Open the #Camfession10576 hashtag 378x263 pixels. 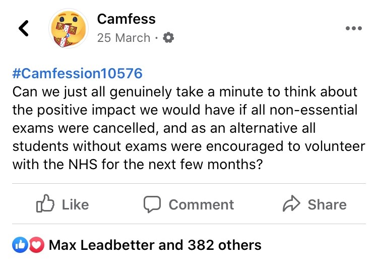coord(77,73)
